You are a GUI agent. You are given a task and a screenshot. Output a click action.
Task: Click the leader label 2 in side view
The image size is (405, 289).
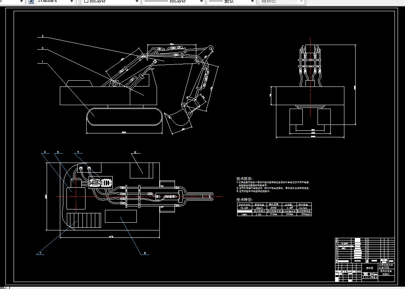click(x=42, y=48)
